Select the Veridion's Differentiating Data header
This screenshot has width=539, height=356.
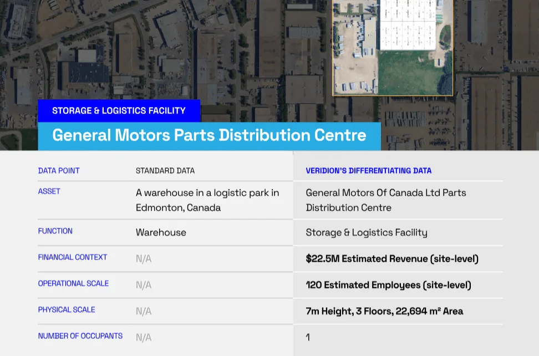coord(369,170)
